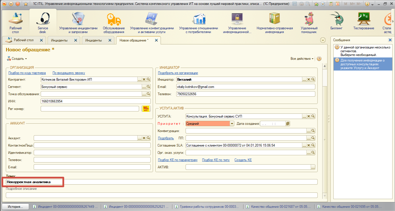
Task: Click magnifier icon in Аккаунт field
Action: tap(148, 138)
